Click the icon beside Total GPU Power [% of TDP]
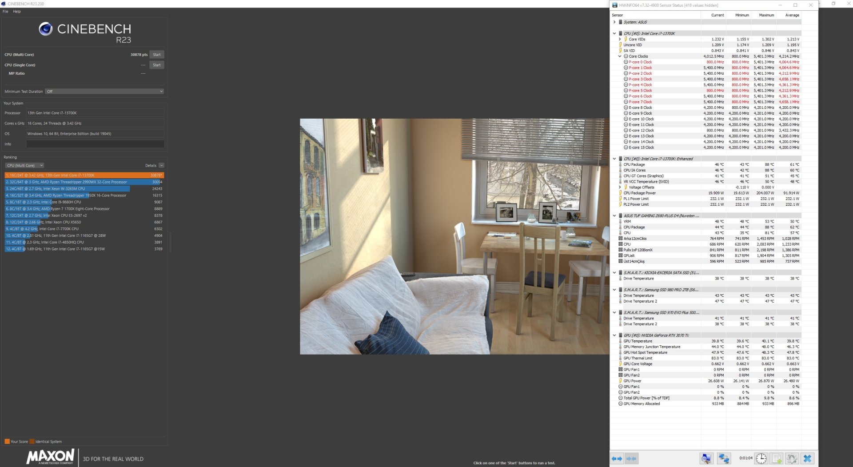This screenshot has height=467, width=853. (621, 398)
